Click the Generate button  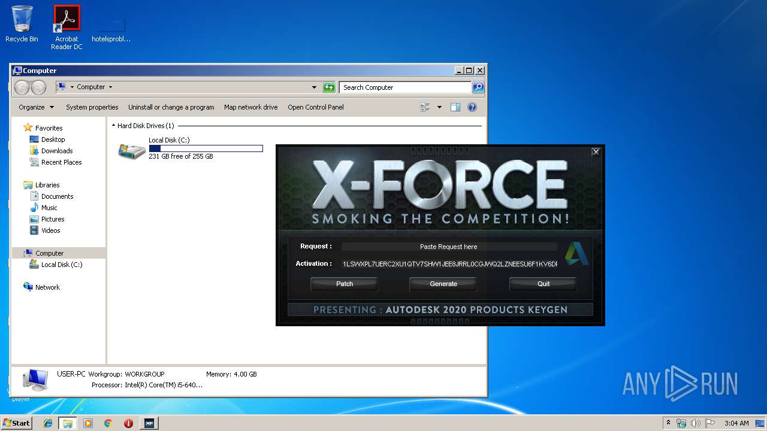(443, 284)
